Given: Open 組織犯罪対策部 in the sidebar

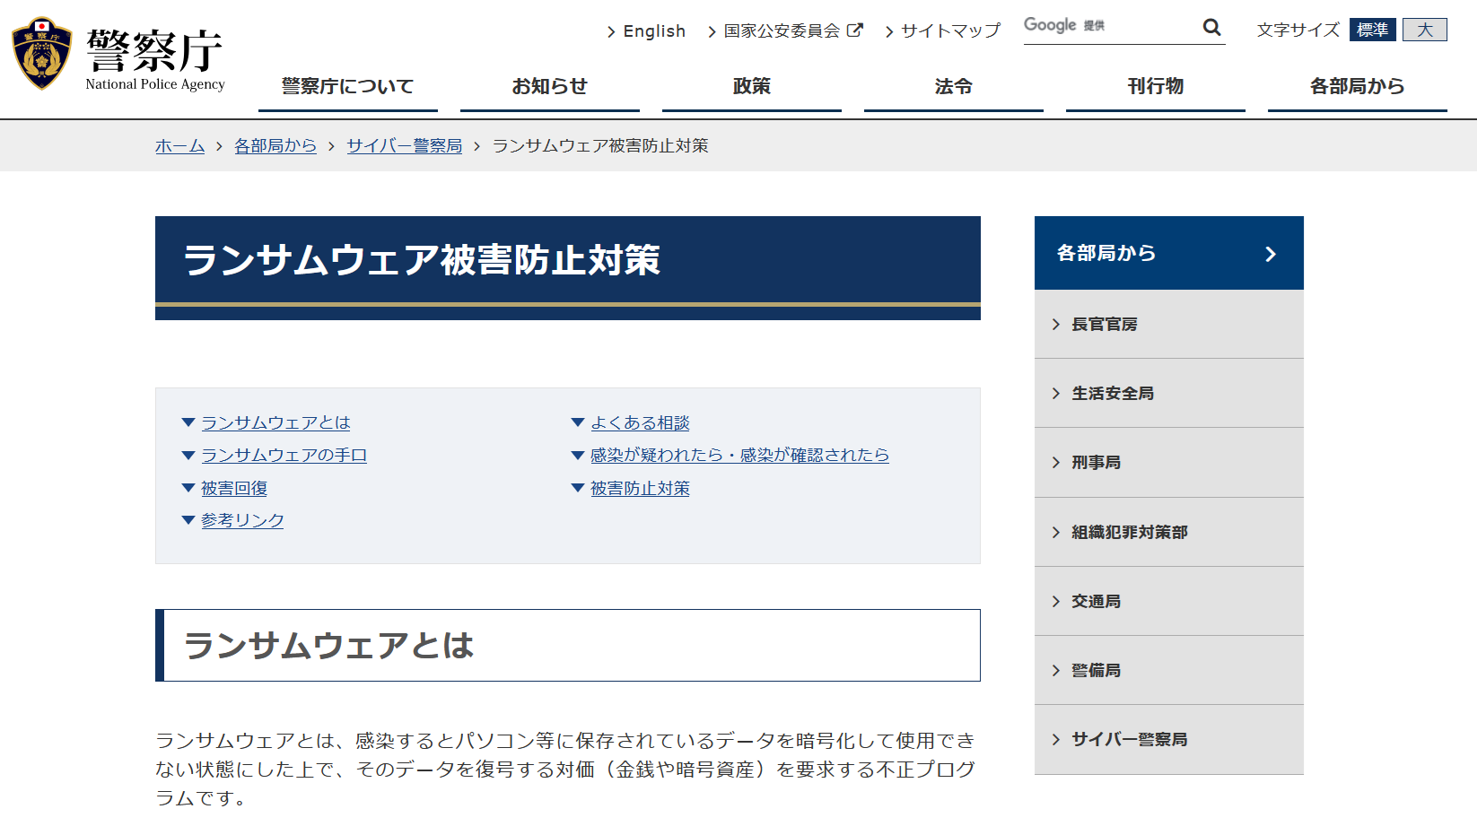Looking at the screenshot, I should pos(1169,533).
